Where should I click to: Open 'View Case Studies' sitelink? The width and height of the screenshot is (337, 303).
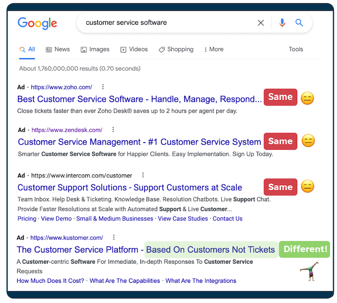pyautogui.click(x=183, y=219)
